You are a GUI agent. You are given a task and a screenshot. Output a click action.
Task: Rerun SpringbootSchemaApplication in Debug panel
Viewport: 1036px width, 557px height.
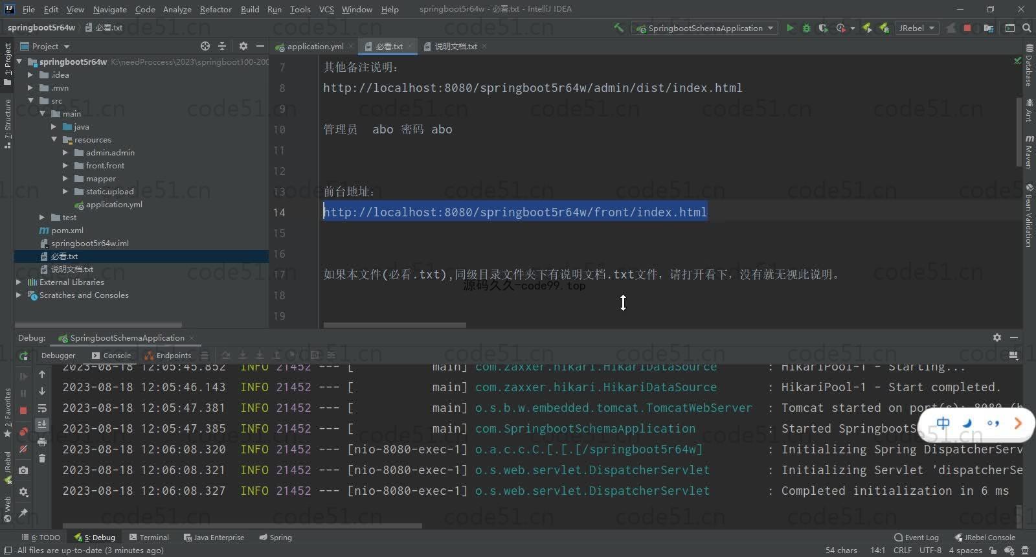click(23, 356)
